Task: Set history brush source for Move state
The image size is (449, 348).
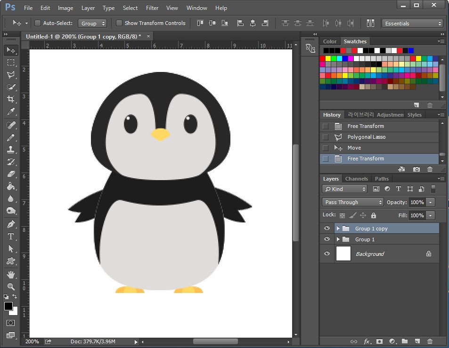Action: 325,148
